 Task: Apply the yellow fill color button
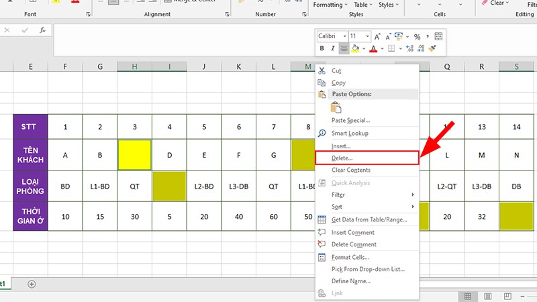point(356,49)
